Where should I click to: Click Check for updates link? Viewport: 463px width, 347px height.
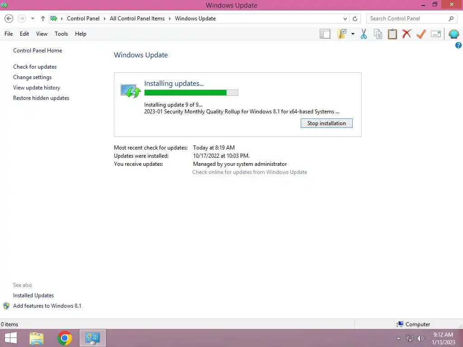coord(35,67)
